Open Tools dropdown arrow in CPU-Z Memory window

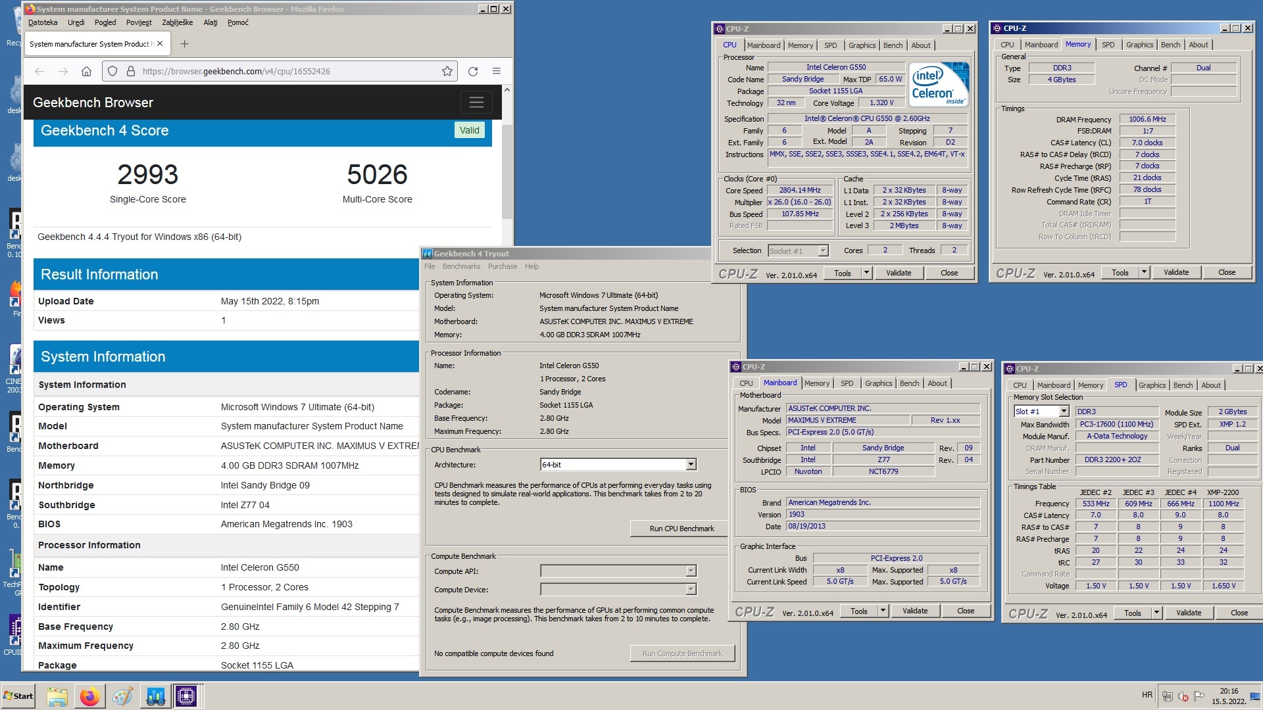(1144, 272)
